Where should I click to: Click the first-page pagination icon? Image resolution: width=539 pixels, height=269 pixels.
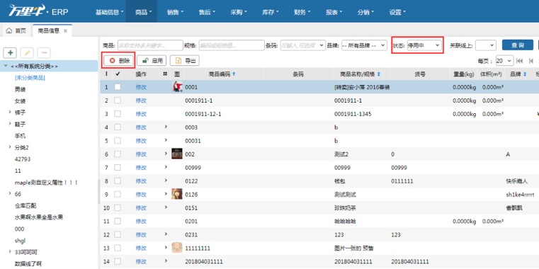coord(519,61)
